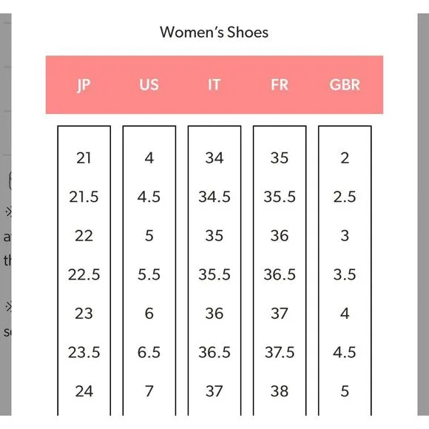Click the US column header
This screenshot has height=429, width=429.
coord(149,85)
